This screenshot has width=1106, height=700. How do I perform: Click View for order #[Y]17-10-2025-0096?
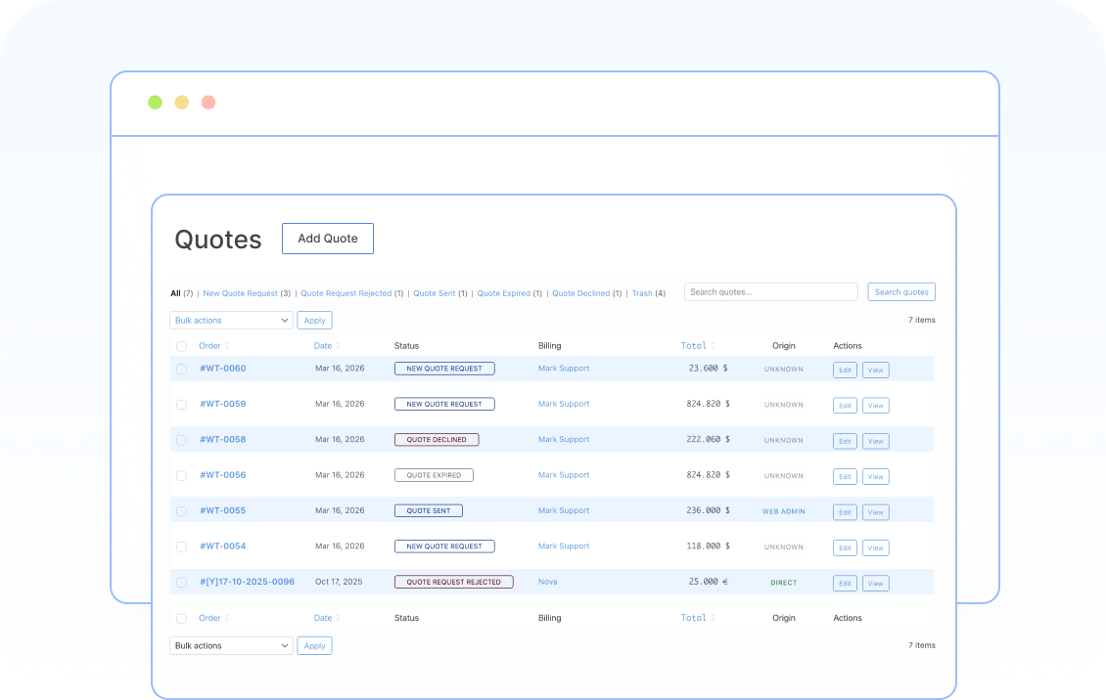point(875,583)
